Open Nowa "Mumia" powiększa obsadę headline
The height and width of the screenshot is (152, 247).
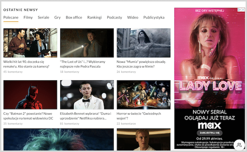141,64
